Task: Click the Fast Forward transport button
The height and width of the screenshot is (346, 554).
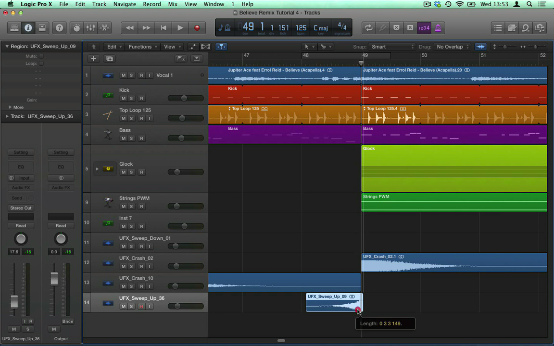Action: click(146, 28)
